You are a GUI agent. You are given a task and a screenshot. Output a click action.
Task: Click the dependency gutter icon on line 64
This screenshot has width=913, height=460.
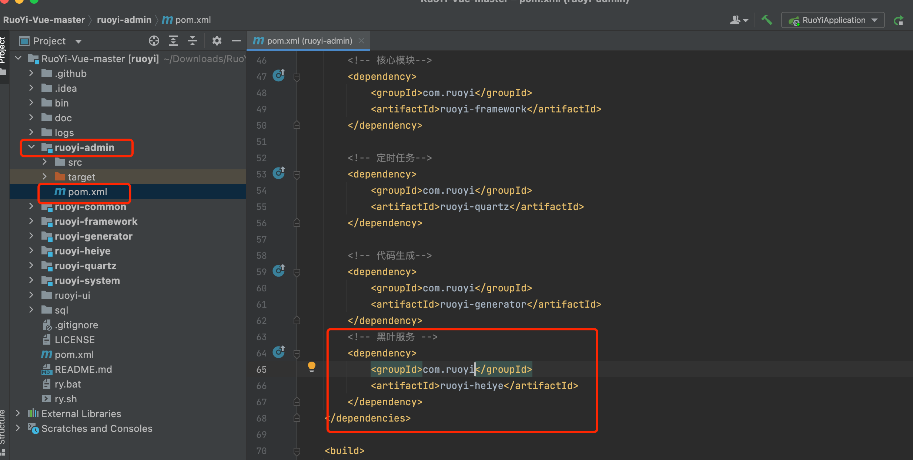pos(279,352)
